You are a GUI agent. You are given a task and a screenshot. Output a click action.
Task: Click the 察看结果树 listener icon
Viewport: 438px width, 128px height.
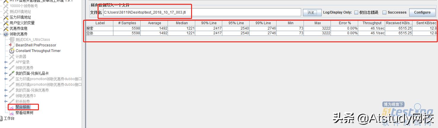(x=12, y=113)
